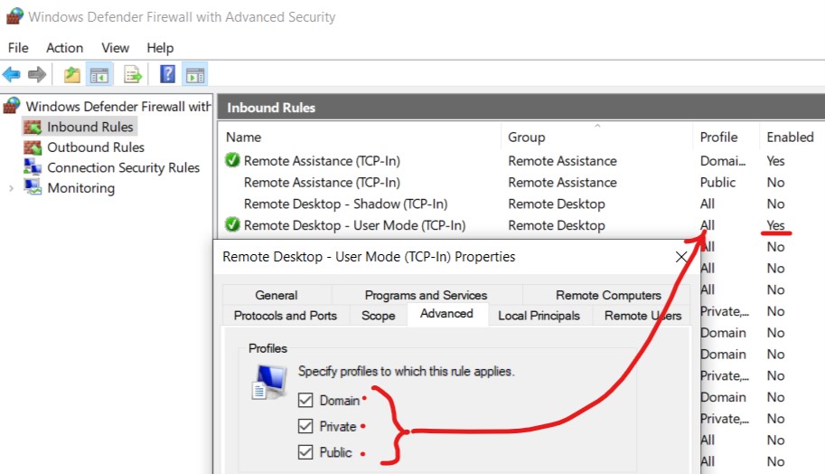The width and height of the screenshot is (825, 474).
Task: Switch to the Remote Users tab
Action: [643, 316]
